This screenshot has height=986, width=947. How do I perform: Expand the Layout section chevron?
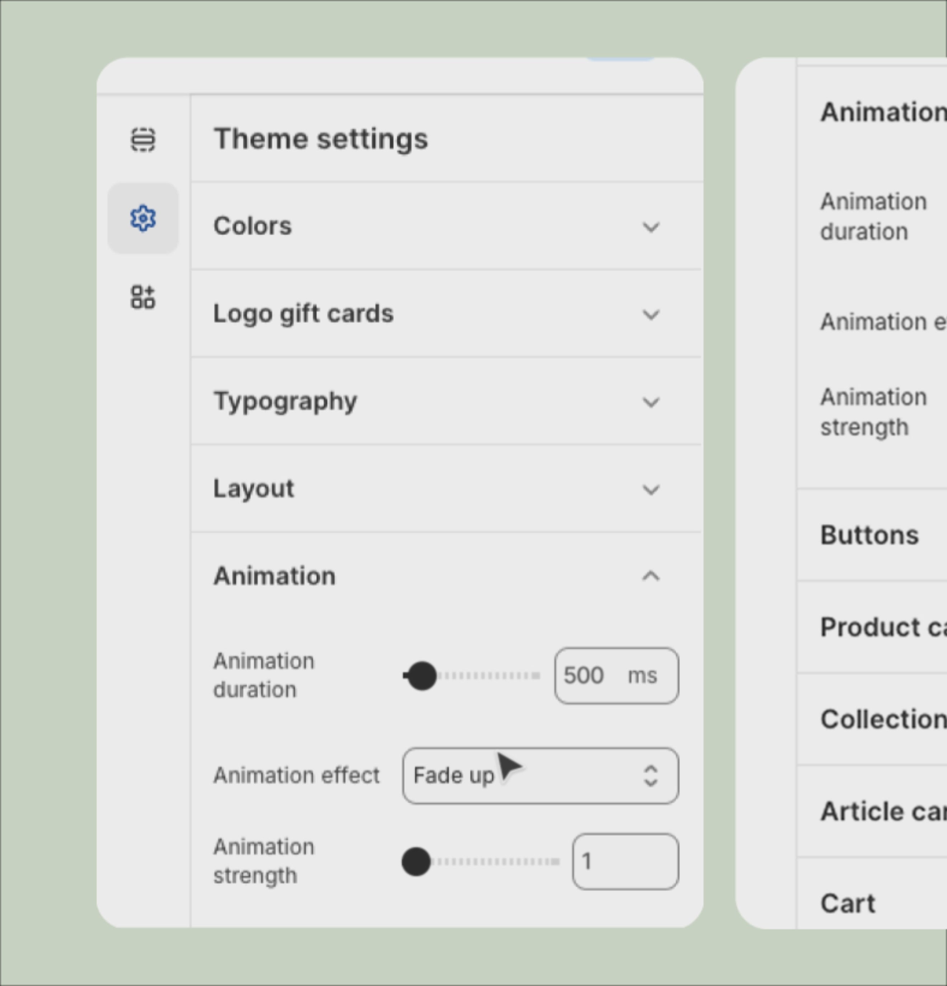[x=651, y=489]
